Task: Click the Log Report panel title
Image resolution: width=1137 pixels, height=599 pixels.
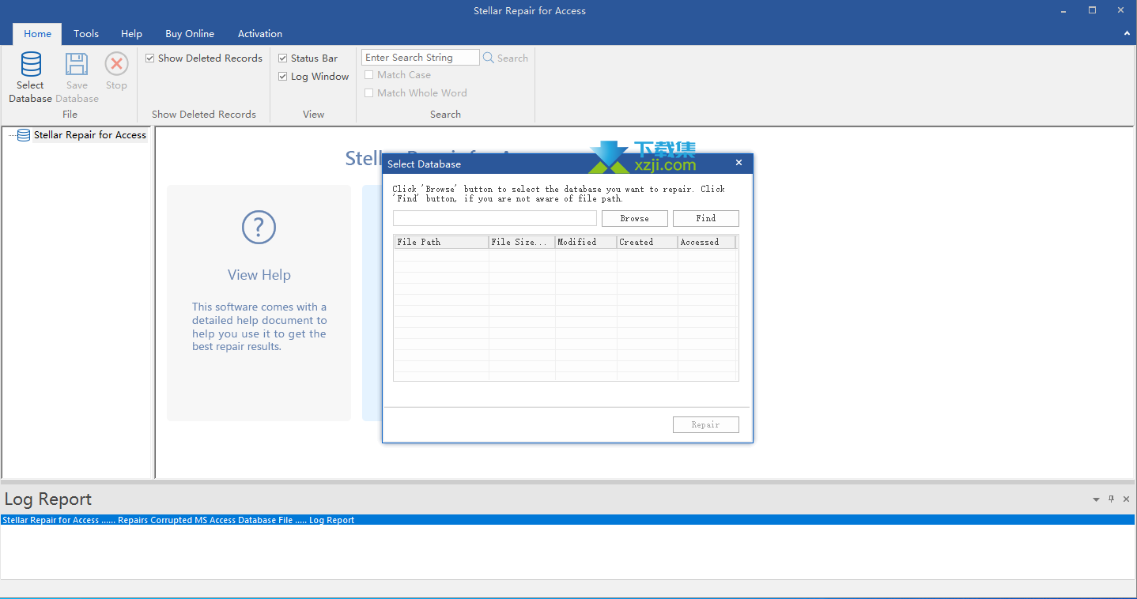Action: tap(48, 499)
